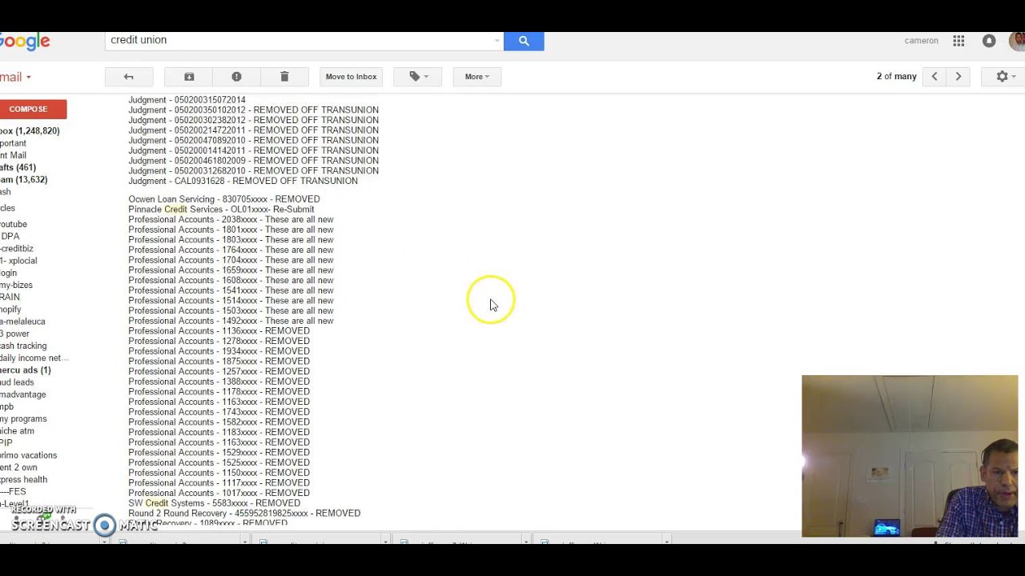Select the aud leads label
The image size is (1025, 576).
click(17, 382)
